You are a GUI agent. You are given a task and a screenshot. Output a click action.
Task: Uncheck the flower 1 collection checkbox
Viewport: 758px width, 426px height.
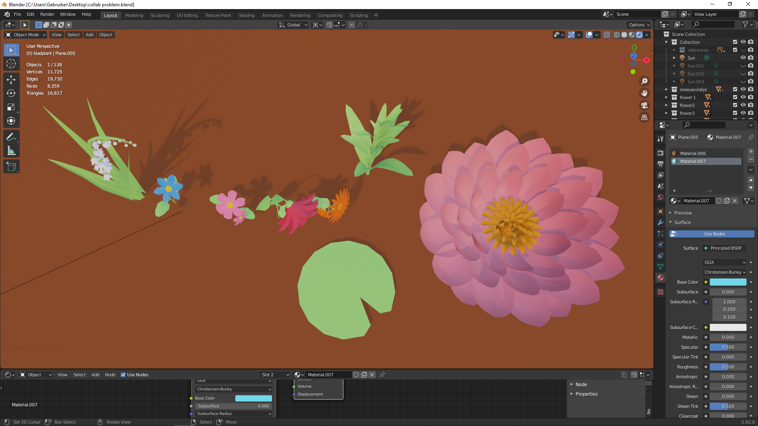[x=735, y=97]
